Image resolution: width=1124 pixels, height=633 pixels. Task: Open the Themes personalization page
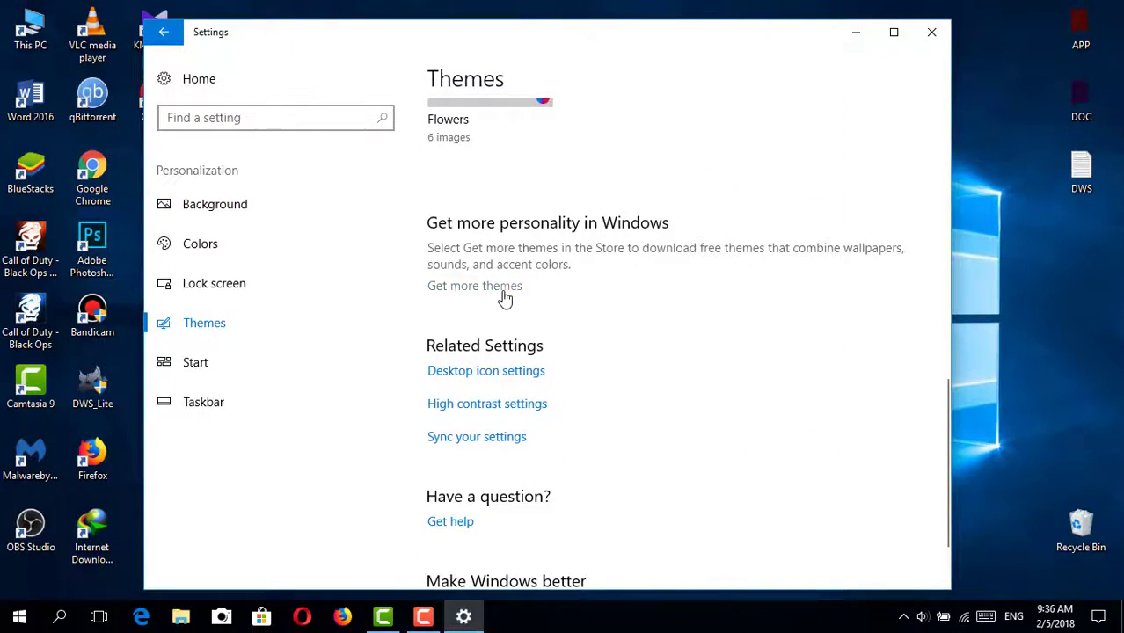[x=204, y=323]
